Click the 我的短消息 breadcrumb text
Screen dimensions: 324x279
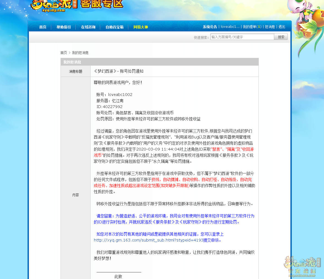tap(80, 53)
